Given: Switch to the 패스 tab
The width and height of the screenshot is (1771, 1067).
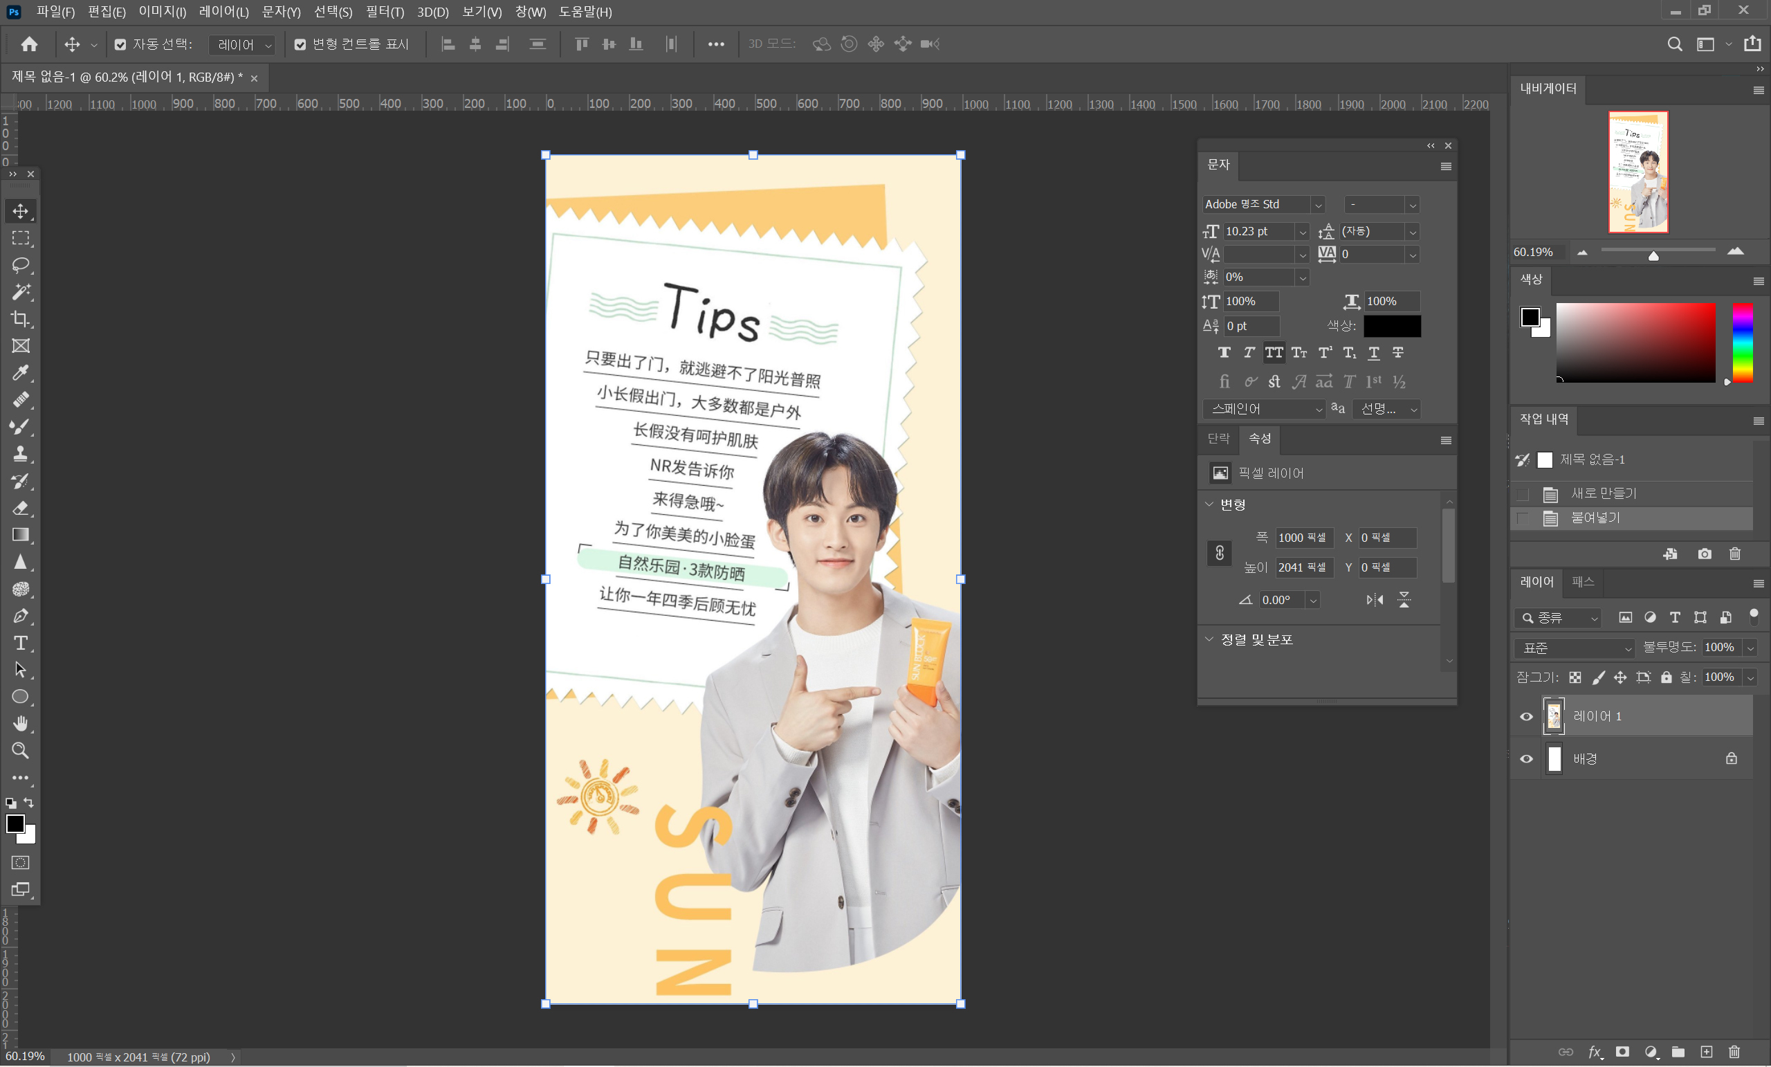Looking at the screenshot, I should [1583, 582].
